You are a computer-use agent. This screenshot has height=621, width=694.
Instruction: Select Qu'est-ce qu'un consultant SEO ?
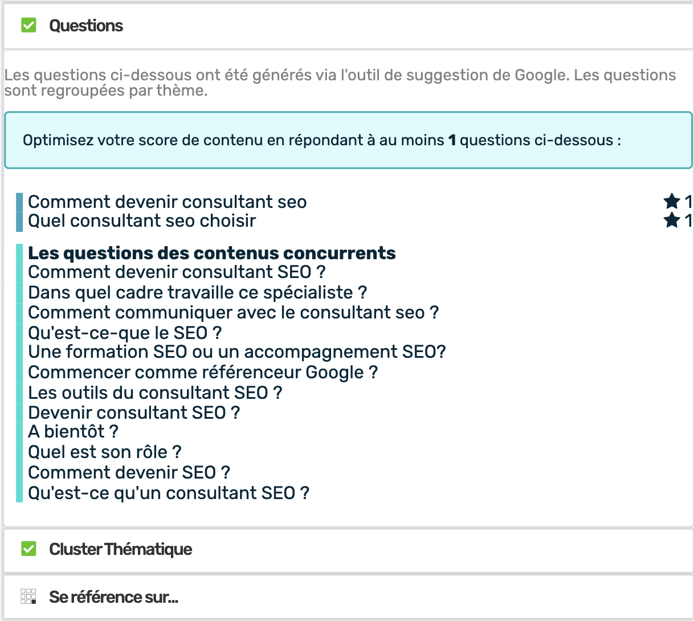coord(169,493)
